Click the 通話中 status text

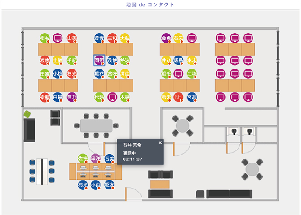[129, 153]
